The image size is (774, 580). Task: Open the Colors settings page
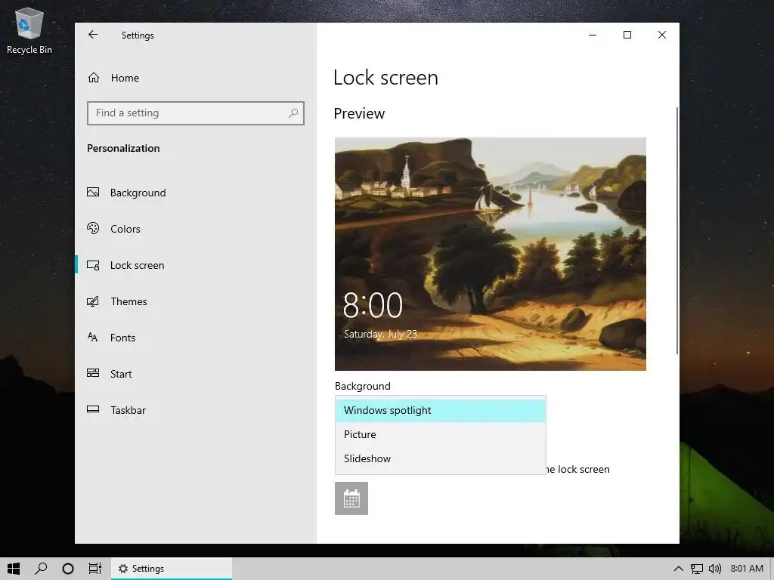click(196, 229)
